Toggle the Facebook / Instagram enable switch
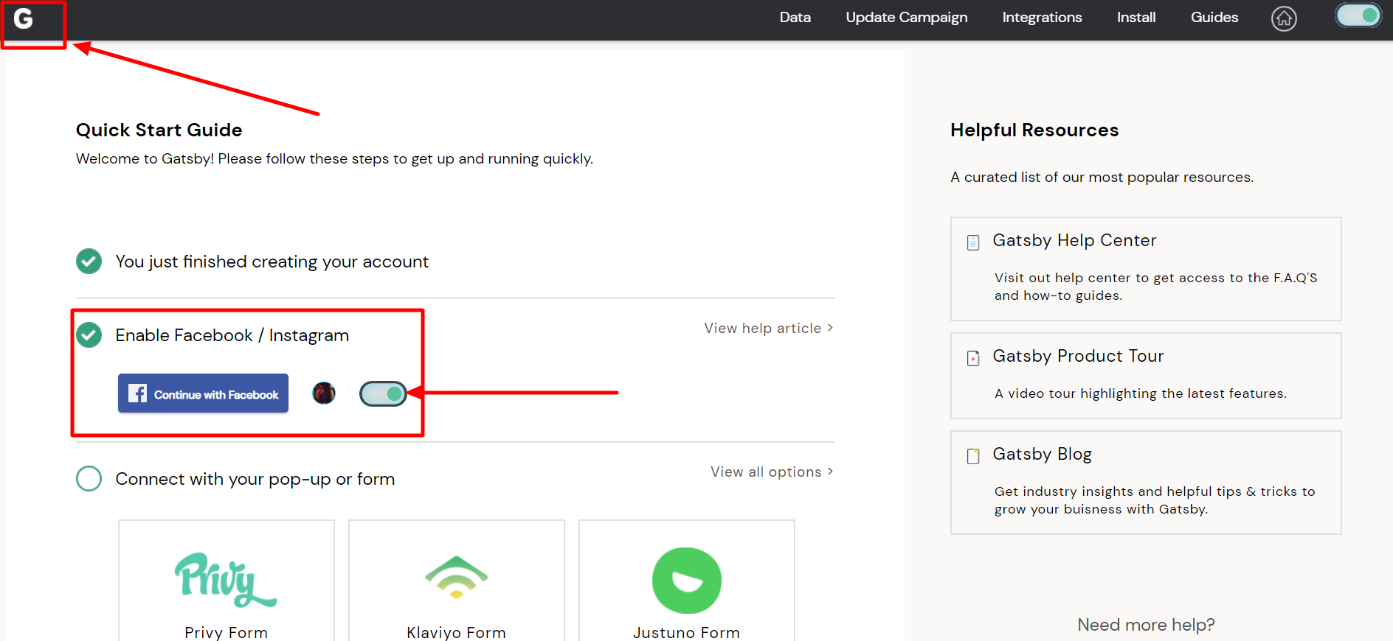The height and width of the screenshot is (641, 1393). (x=383, y=394)
